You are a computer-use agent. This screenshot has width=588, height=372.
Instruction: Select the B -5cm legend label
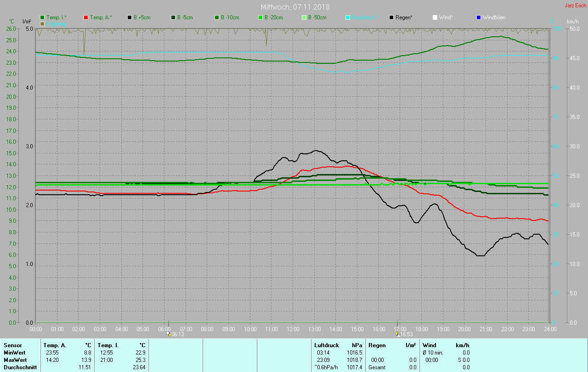click(x=185, y=17)
